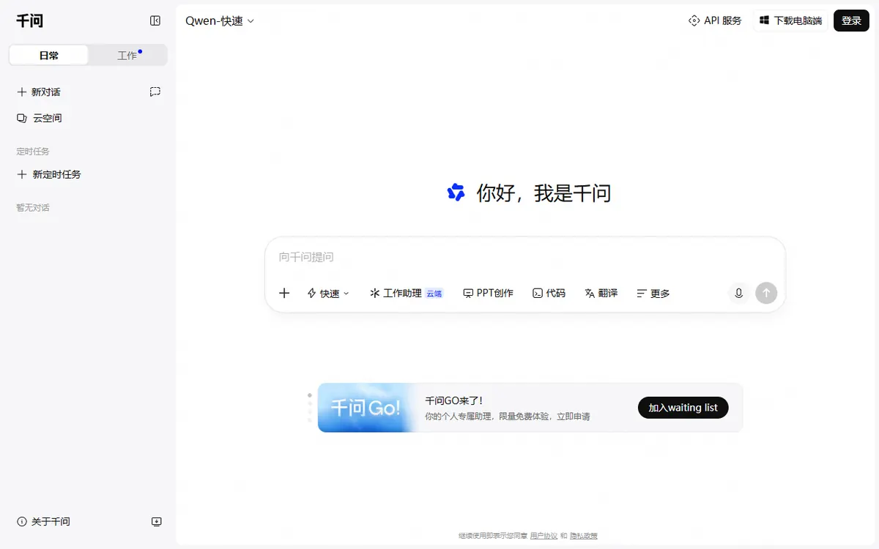Click the 定时任务 section label
This screenshot has width=879, height=549.
[x=33, y=152]
